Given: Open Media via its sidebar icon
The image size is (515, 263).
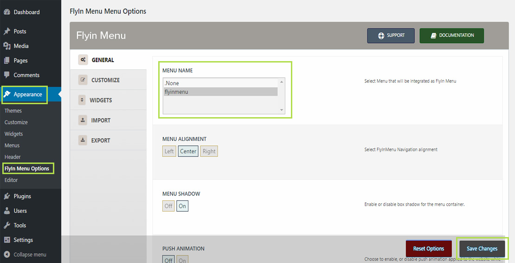Looking at the screenshot, I should (6, 46).
